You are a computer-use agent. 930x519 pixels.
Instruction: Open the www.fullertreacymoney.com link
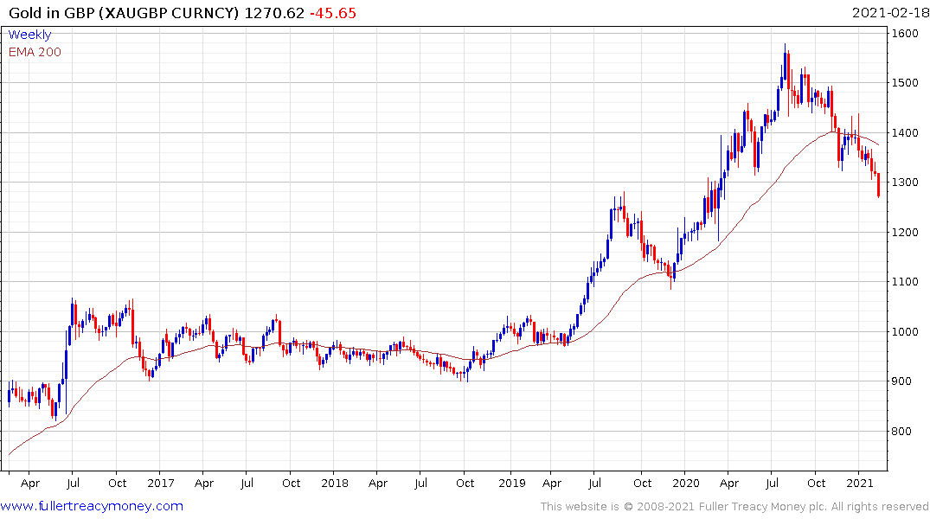pos(92,506)
